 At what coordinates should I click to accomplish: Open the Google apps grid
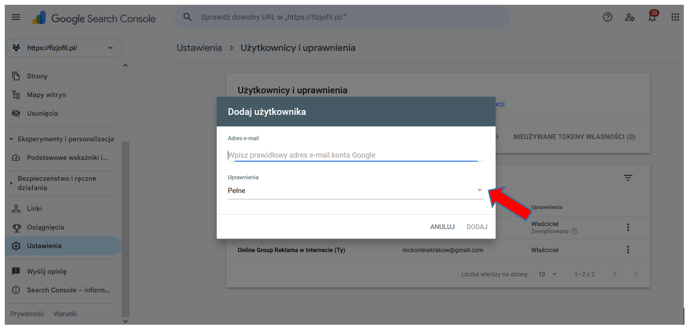(675, 17)
